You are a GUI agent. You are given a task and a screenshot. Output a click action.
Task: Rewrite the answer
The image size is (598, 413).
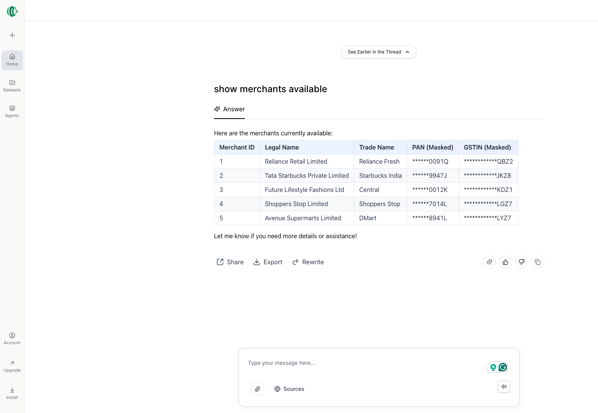click(x=308, y=262)
